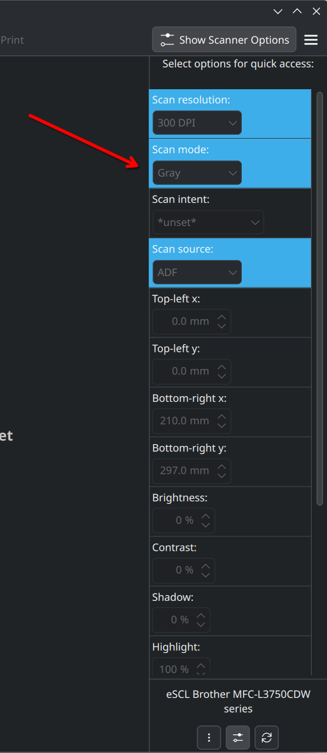
Task: Open the 300 DPI resolution dropdown
Action: (x=197, y=123)
